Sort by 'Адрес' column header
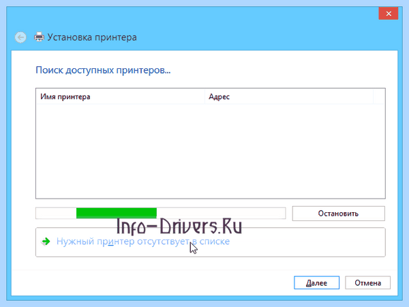The width and height of the screenshot is (409, 307). (289, 97)
